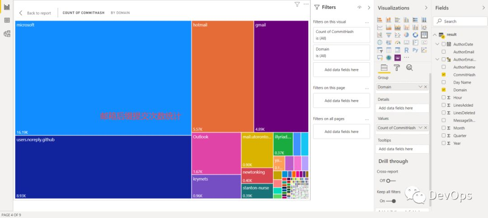488x218 pixels.
Task: Select the Treemap visualization icon
Action: click(424, 35)
